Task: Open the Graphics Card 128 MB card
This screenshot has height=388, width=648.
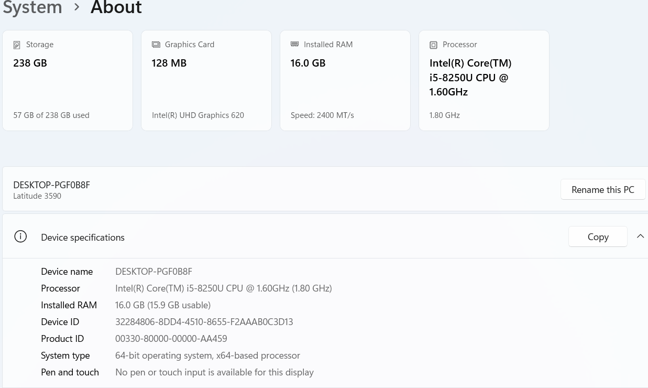Action: pyautogui.click(x=206, y=80)
